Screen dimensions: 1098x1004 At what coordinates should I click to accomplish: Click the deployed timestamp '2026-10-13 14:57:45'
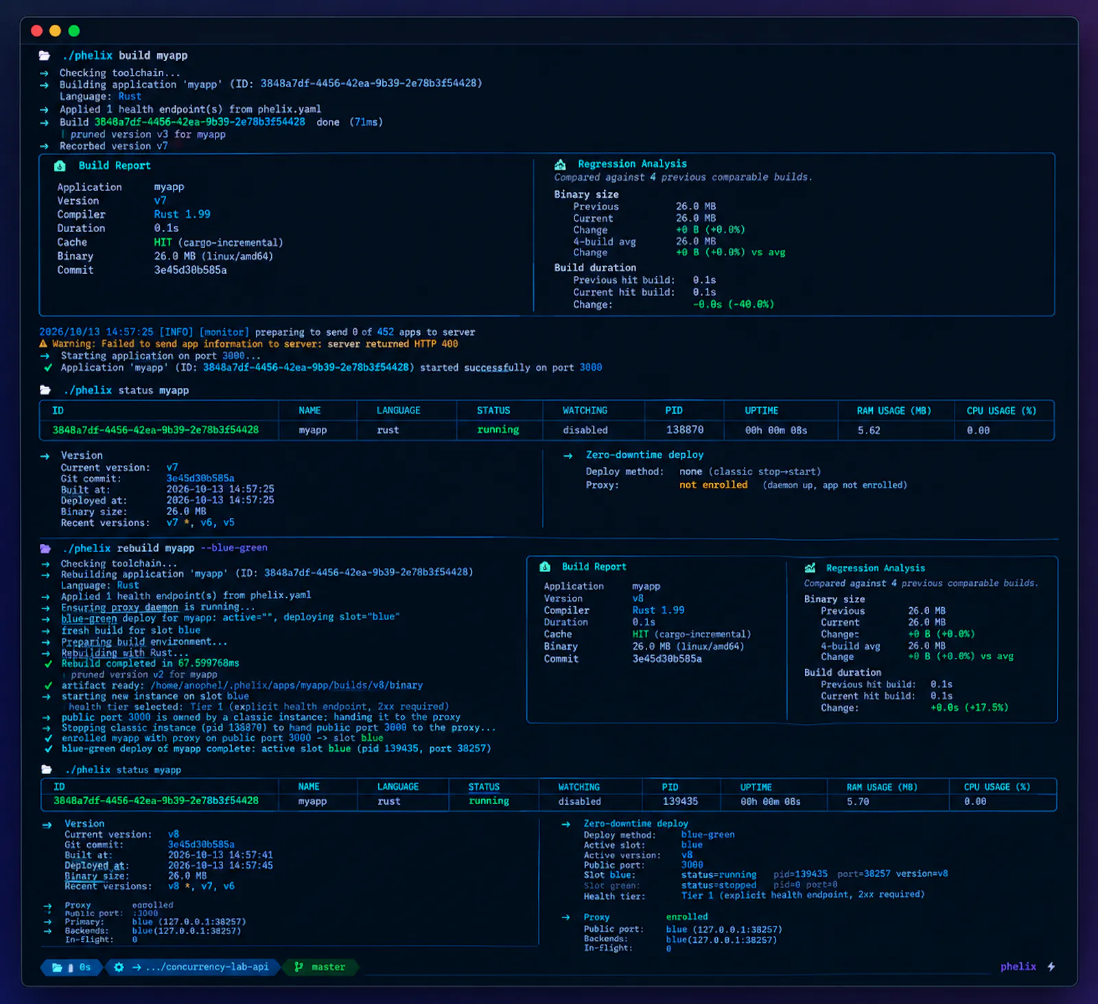[x=220, y=865]
